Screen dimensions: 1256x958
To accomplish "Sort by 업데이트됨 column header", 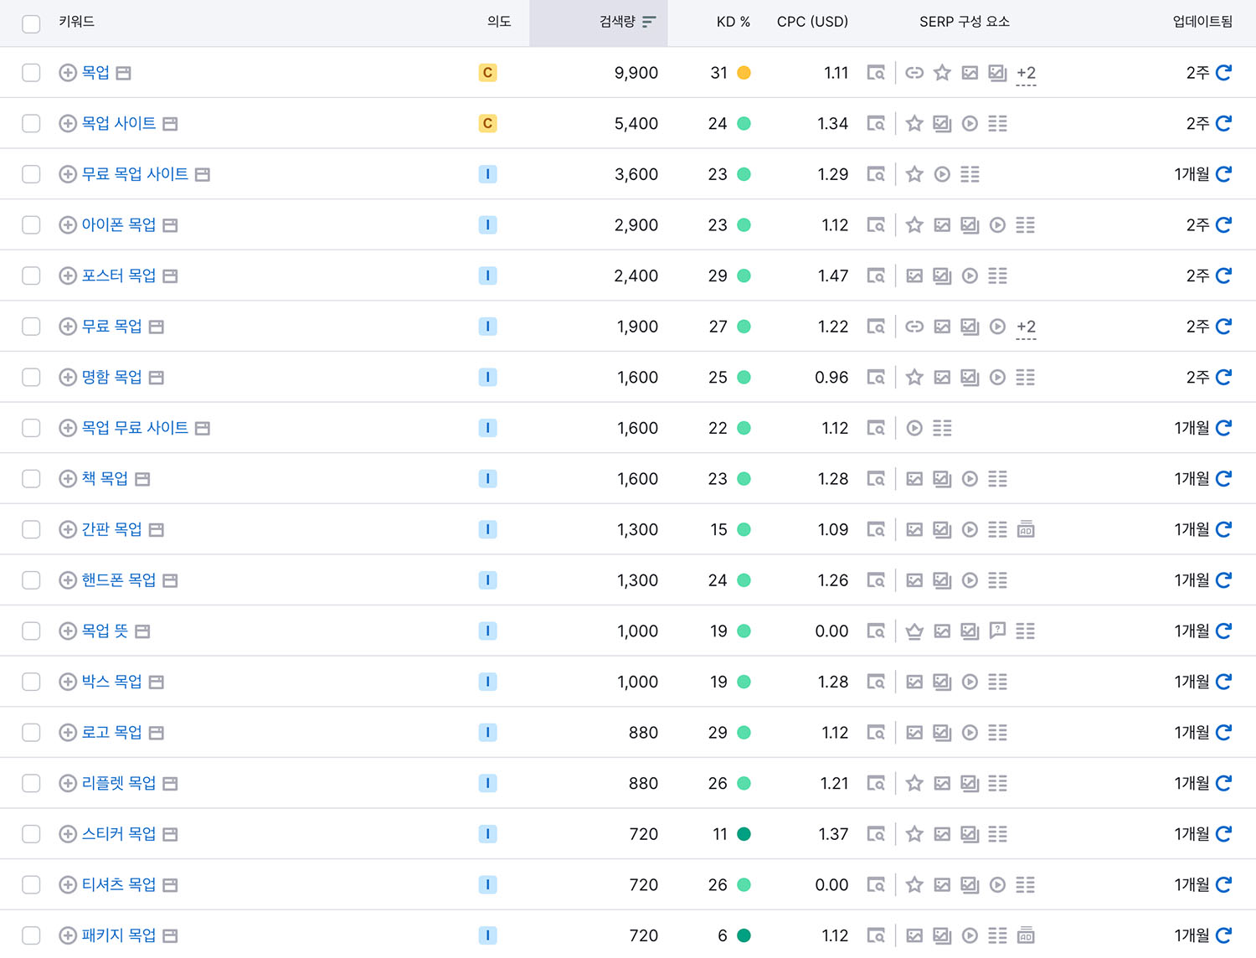I will (x=1202, y=22).
